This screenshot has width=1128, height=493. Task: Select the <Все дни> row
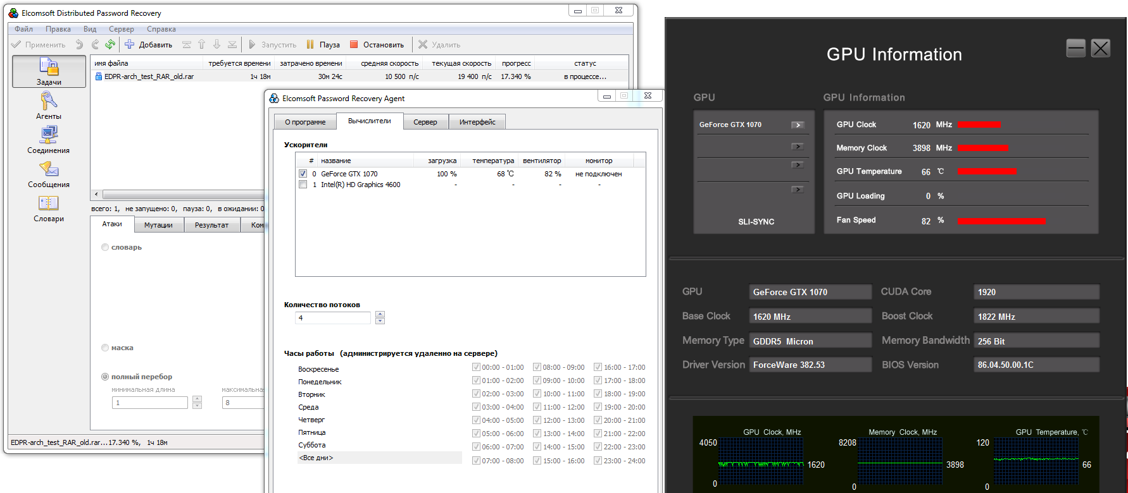pos(380,458)
